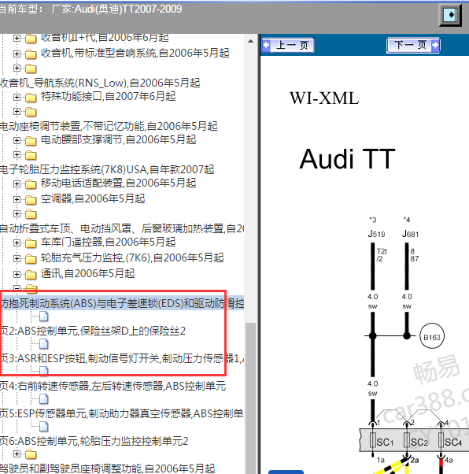Select 特殊功能接口,自2007年6月起 item

click(x=108, y=97)
